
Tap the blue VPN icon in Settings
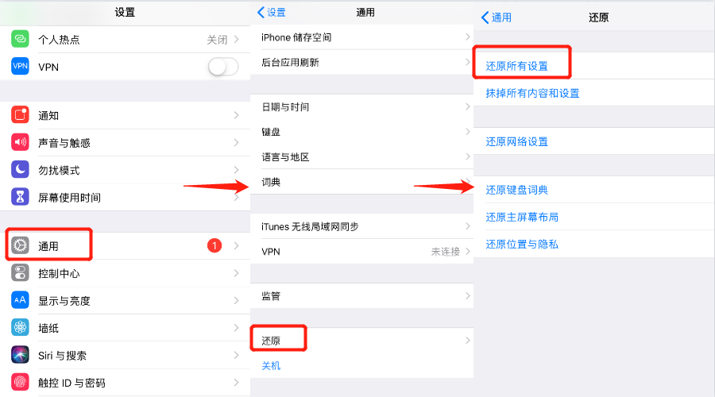20,66
